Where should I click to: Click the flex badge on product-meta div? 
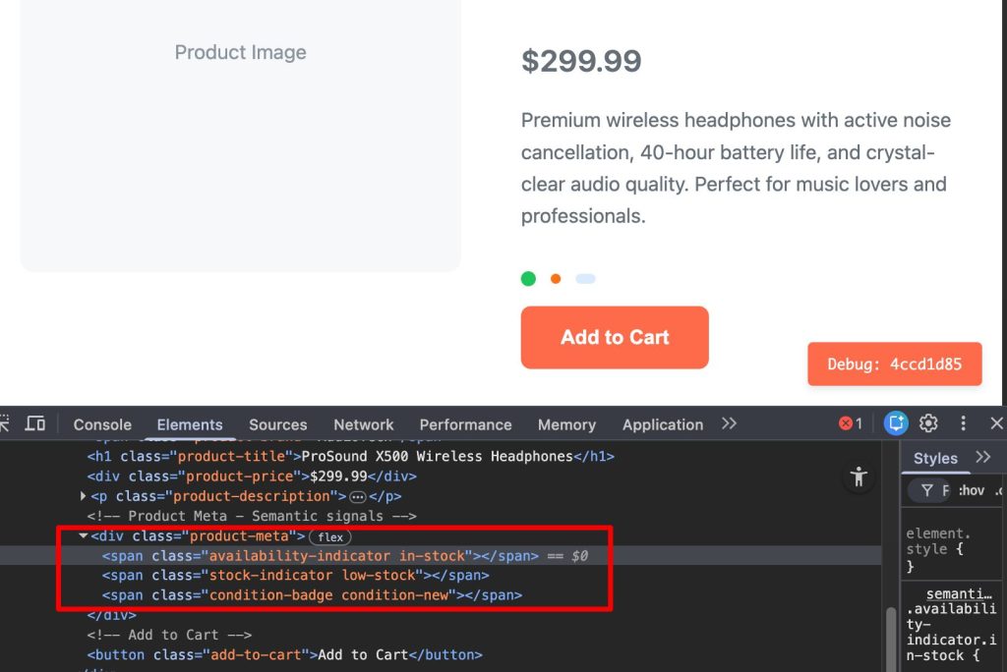point(329,536)
